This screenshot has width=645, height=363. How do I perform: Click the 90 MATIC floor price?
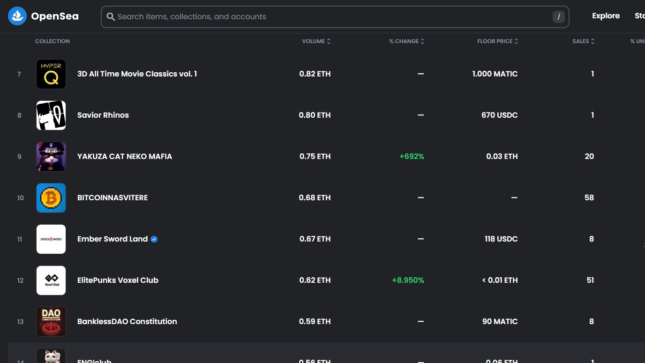[500, 322]
